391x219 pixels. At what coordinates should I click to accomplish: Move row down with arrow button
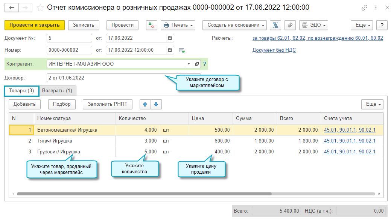pyautogui.click(x=156, y=104)
